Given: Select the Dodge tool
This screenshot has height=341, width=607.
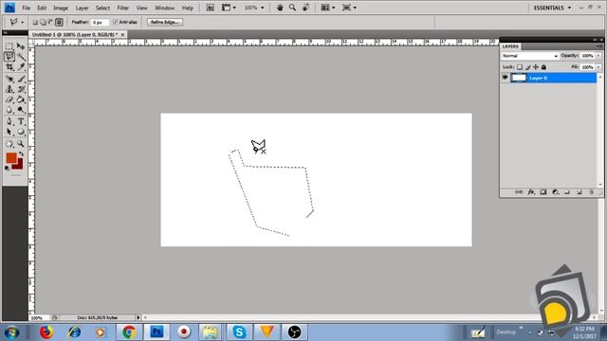Looking at the screenshot, I should [x=21, y=110].
